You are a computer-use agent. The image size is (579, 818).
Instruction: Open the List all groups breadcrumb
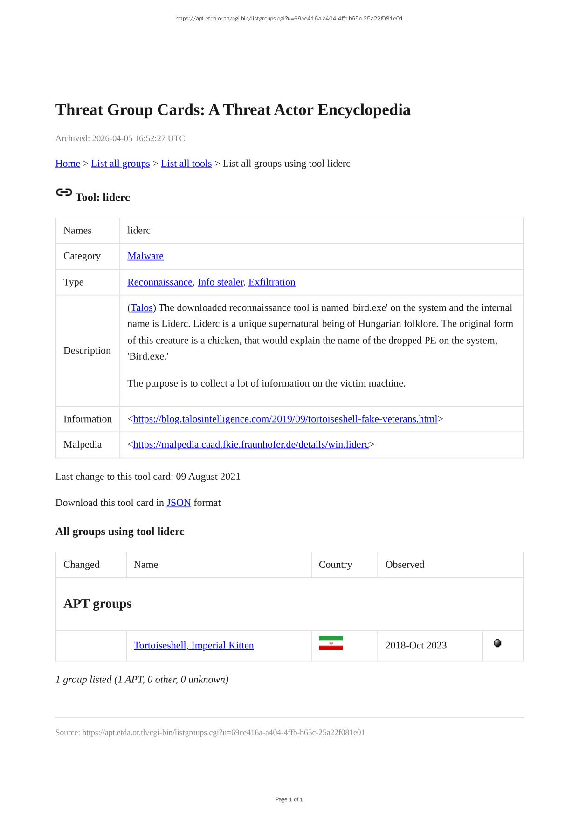pos(120,164)
